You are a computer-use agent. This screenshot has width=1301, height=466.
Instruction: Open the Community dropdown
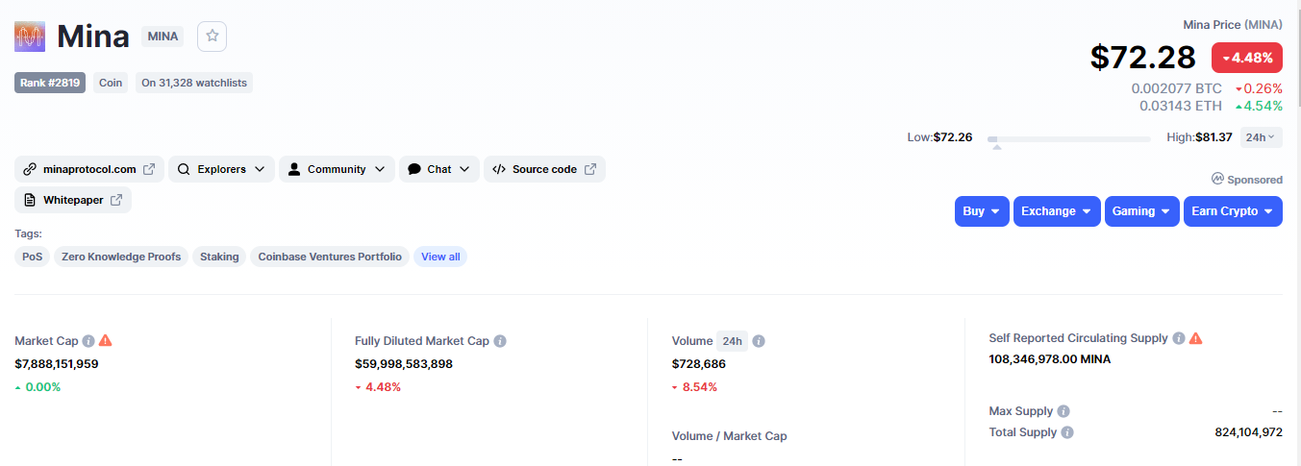click(337, 169)
